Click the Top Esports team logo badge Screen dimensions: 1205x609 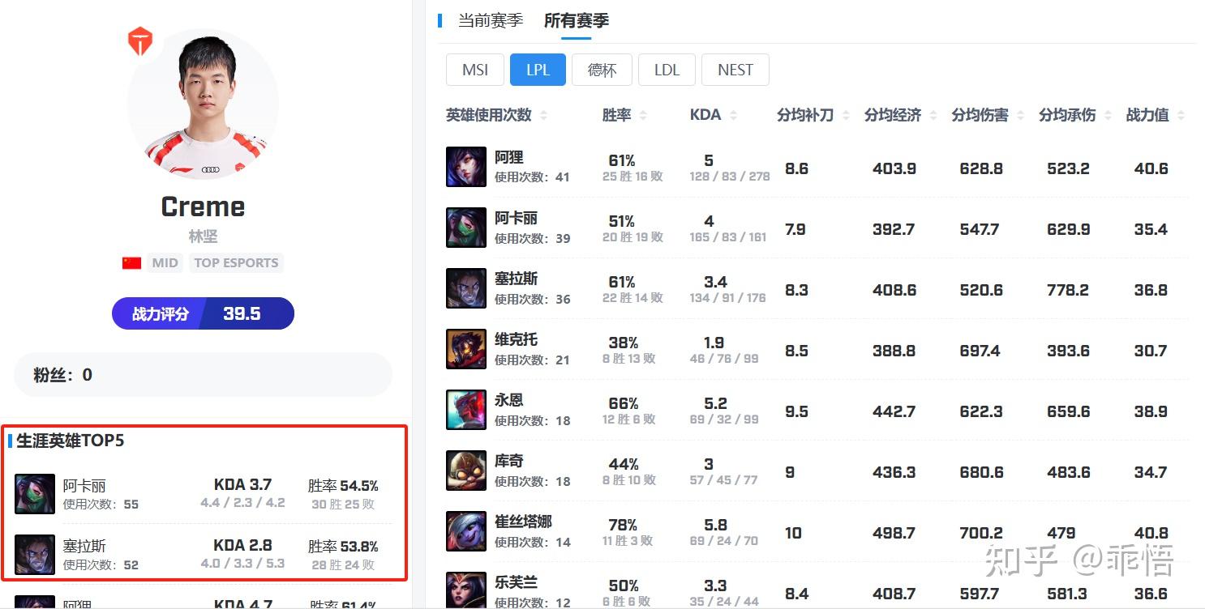pyautogui.click(x=140, y=42)
